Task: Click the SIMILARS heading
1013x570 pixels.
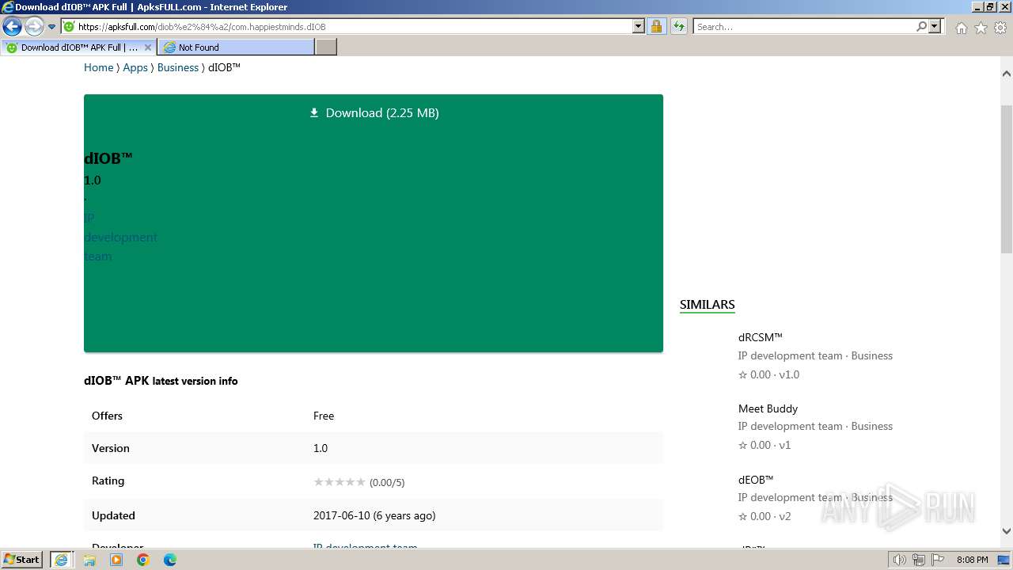Action: coord(708,305)
